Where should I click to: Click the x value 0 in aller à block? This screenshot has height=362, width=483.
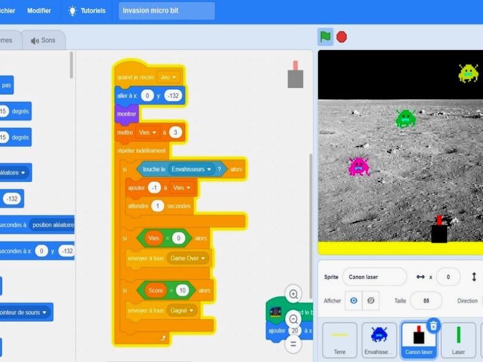[147, 96]
